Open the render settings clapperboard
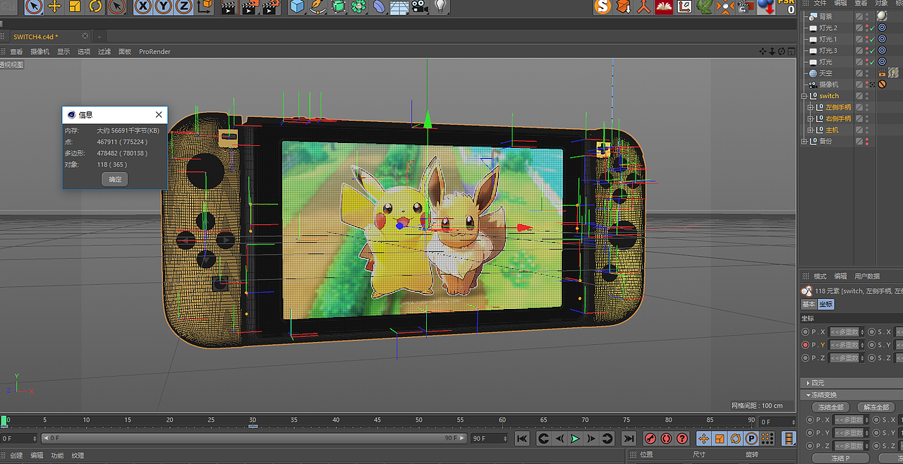The image size is (903, 464). [271, 7]
